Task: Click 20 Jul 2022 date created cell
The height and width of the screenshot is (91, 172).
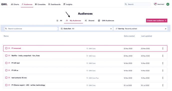Action: click(x=128, y=86)
